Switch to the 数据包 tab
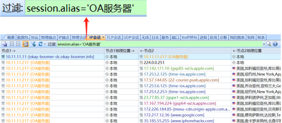 [23, 37]
